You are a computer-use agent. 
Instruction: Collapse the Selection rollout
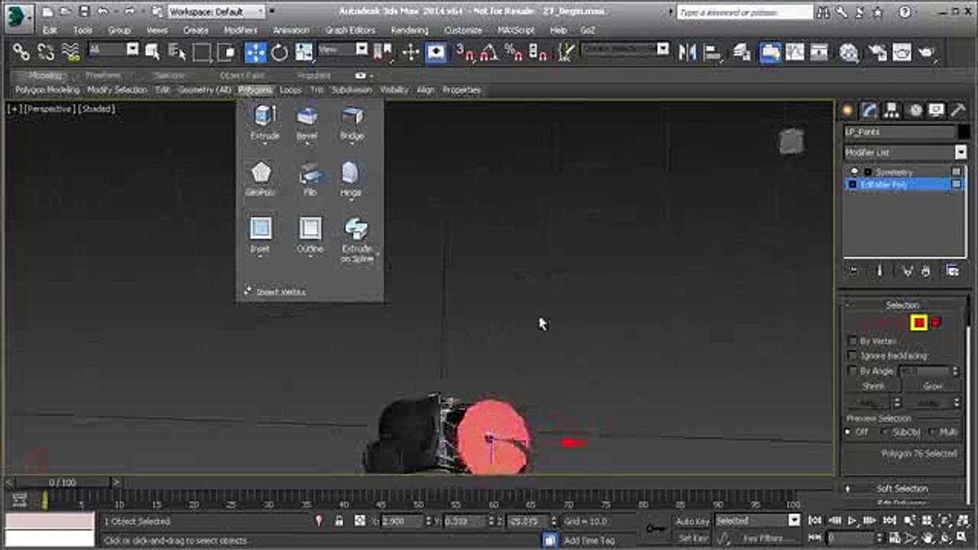(902, 305)
